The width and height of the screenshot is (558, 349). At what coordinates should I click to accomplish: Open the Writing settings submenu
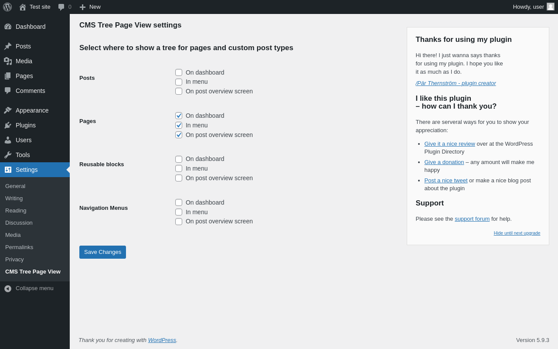[x=14, y=198]
